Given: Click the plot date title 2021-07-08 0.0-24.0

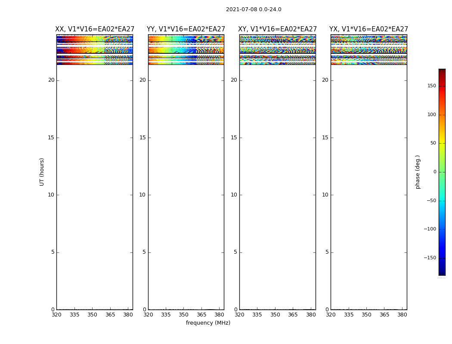Looking at the screenshot, I should coord(254,9).
